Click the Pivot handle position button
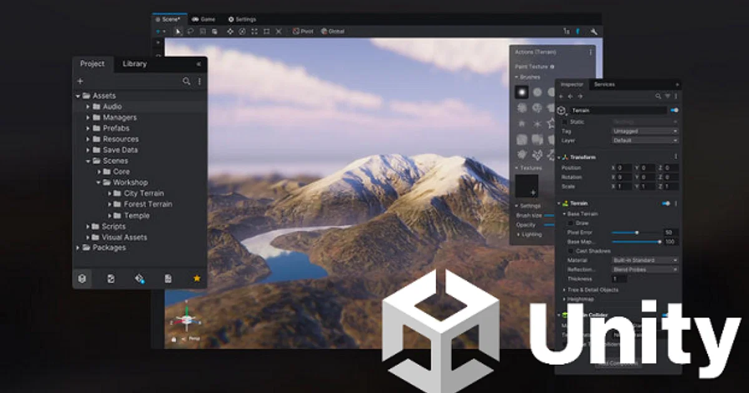Viewport: 749px width, 393px height. pyautogui.click(x=303, y=31)
